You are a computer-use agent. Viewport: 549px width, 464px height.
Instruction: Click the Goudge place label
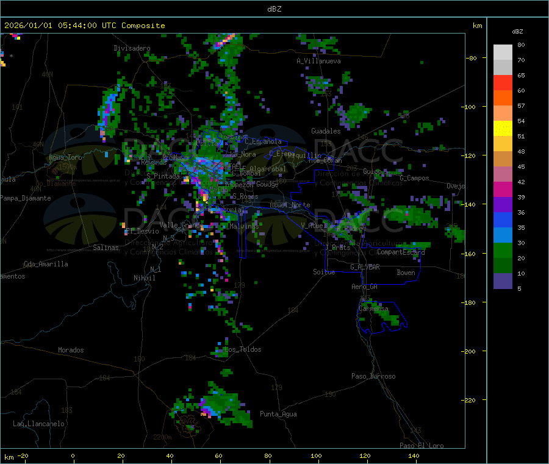pyautogui.click(x=267, y=184)
